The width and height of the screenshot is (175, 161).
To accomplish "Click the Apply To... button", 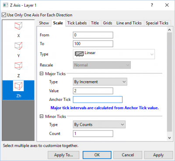I will (63, 155).
